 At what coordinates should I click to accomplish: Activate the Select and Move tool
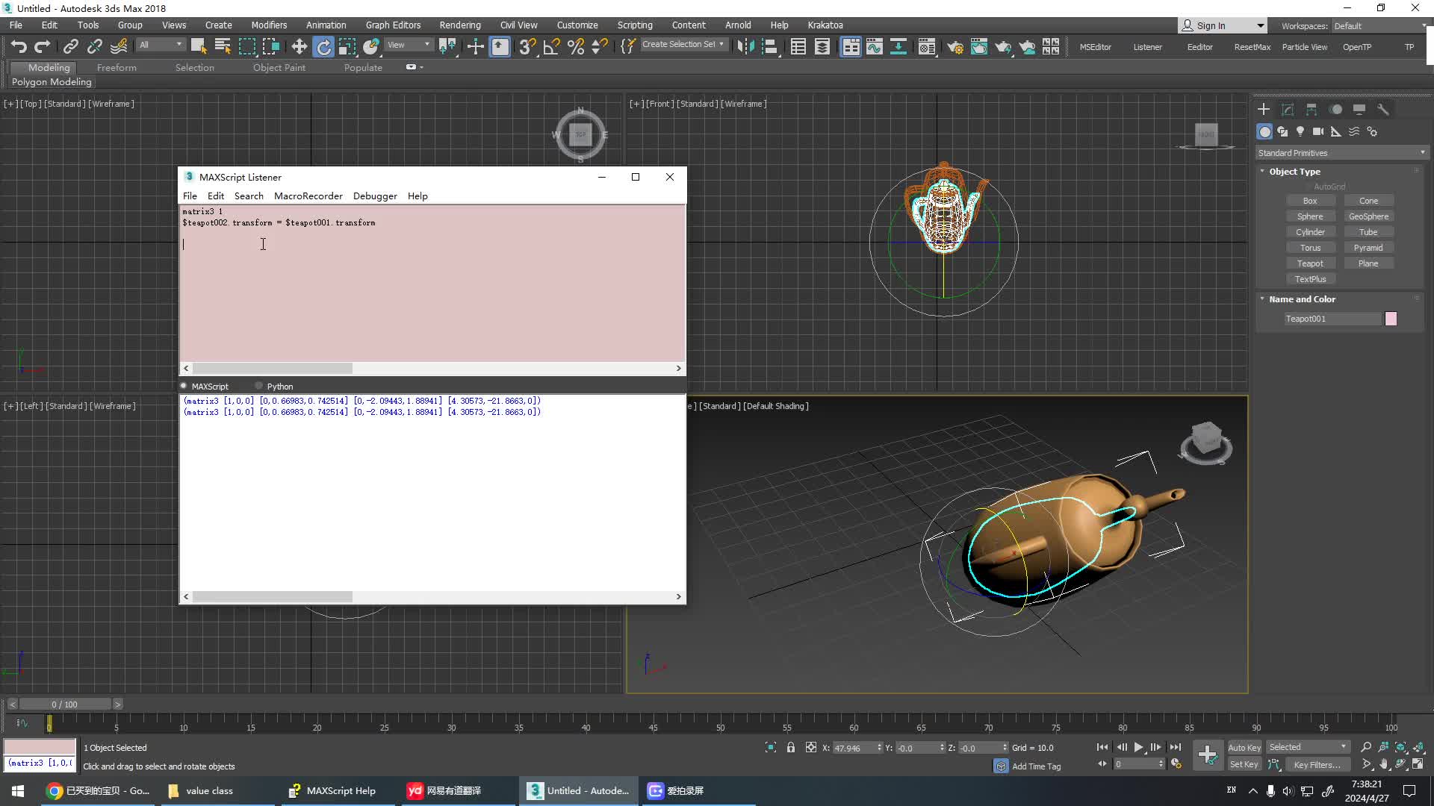[x=299, y=47]
